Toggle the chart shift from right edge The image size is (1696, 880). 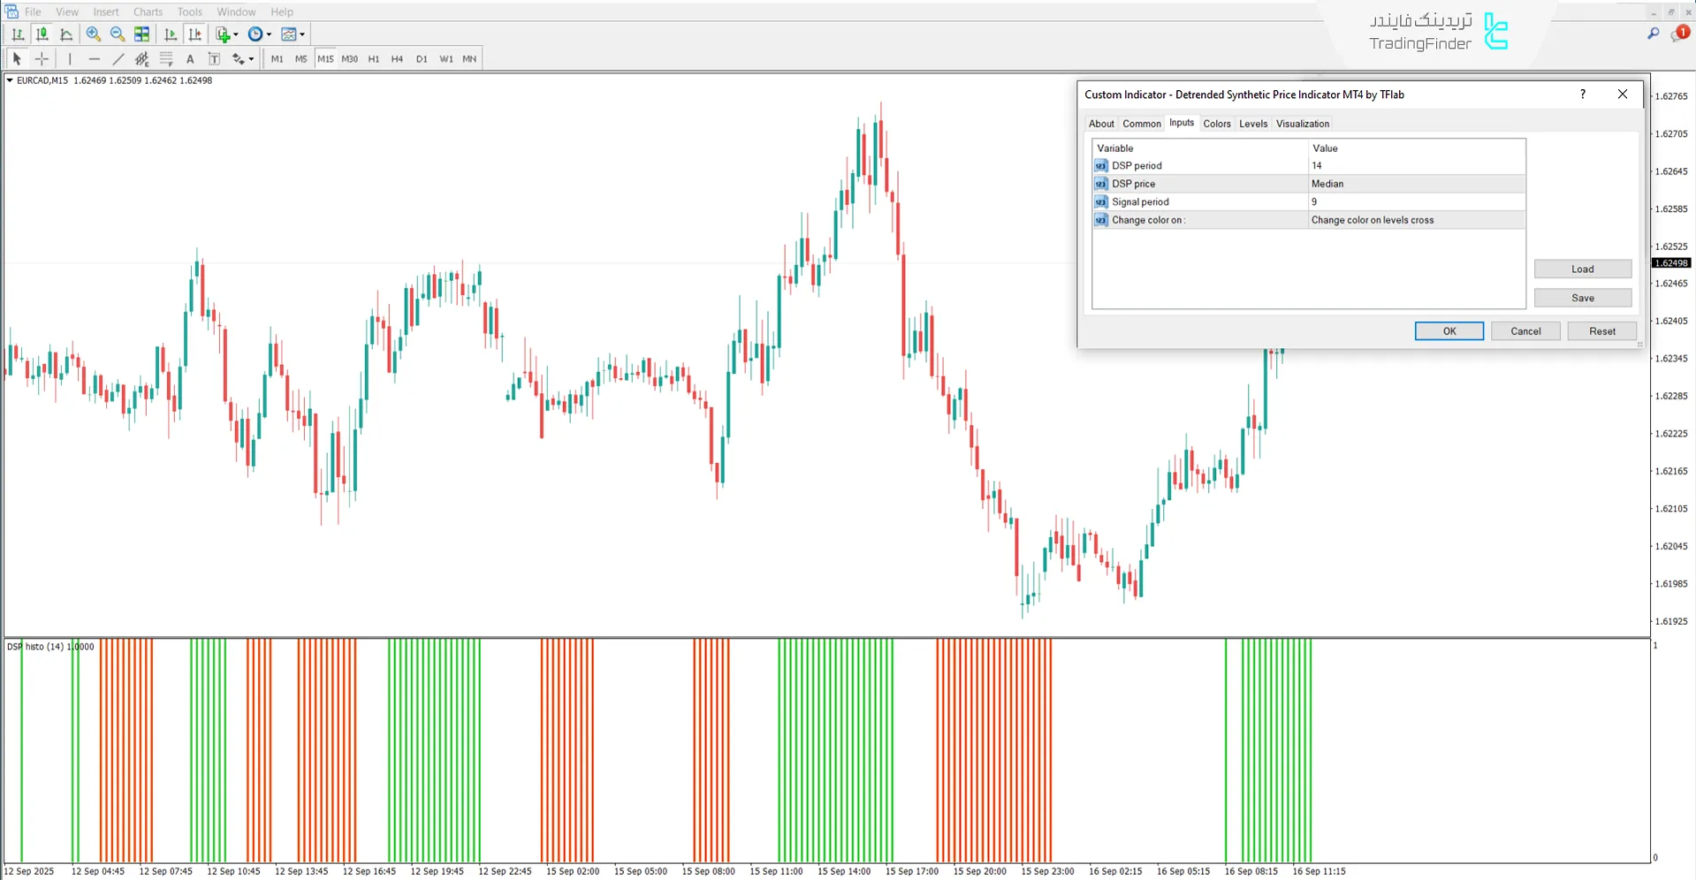pos(195,34)
